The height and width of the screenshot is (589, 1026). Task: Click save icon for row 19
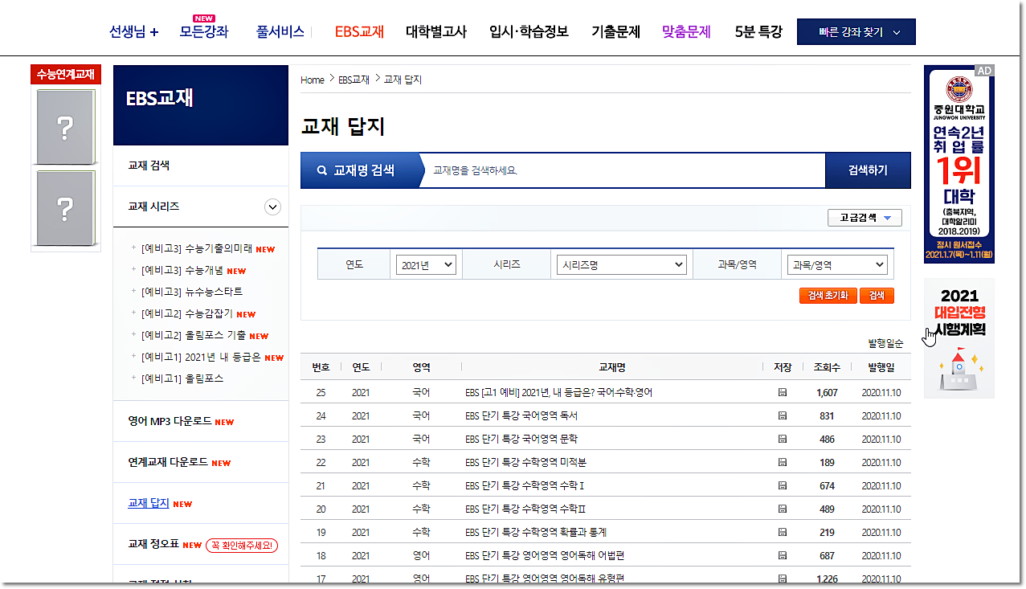point(783,533)
